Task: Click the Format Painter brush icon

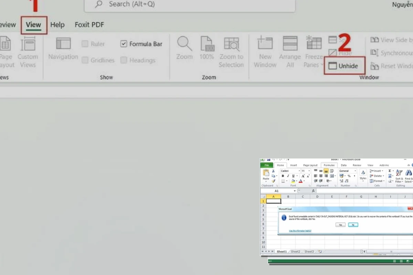Action: pyautogui.click(x=273, y=181)
